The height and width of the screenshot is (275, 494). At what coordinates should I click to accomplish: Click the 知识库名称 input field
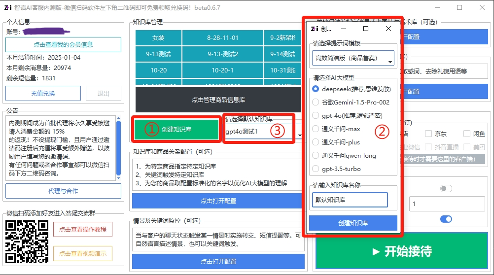tap(350, 200)
